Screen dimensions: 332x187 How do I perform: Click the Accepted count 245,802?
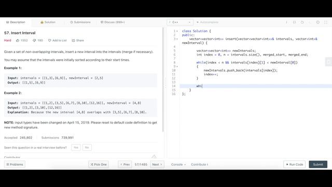pyautogui.click(x=26, y=138)
